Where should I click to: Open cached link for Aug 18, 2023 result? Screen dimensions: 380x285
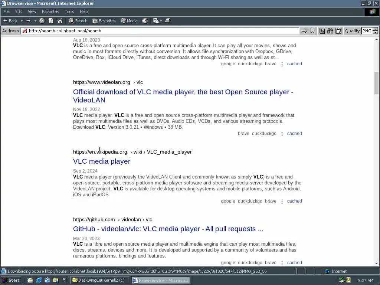(x=294, y=64)
